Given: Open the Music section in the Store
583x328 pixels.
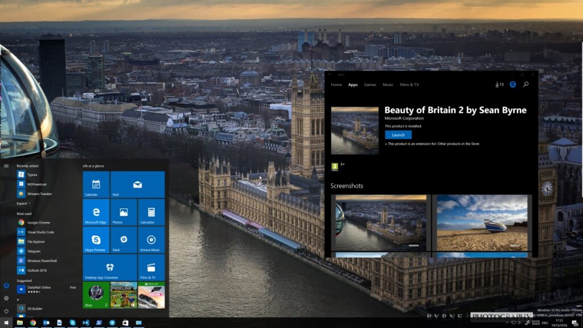Looking at the screenshot, I should point(388,84).
